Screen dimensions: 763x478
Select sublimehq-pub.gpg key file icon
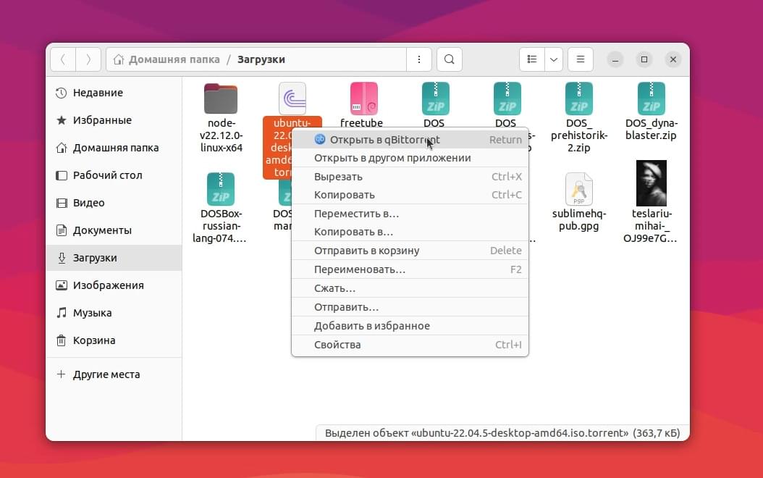point(579,189)
